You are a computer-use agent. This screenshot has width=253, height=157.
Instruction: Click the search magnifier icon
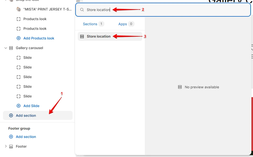[82, 10]
